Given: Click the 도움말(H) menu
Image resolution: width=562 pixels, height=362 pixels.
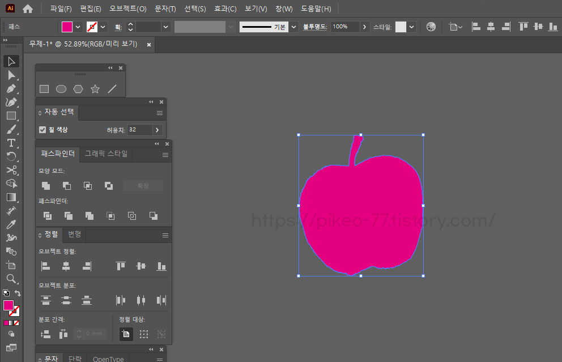Looking at the screenshot, I should click(316, 8).
